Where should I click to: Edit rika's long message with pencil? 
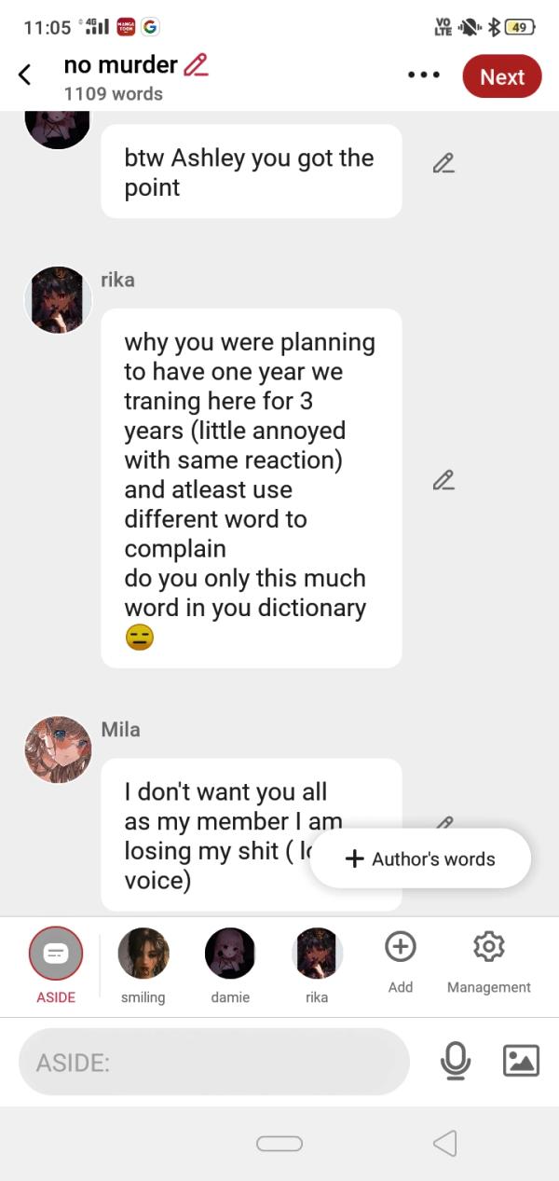(x=443, y=481)
